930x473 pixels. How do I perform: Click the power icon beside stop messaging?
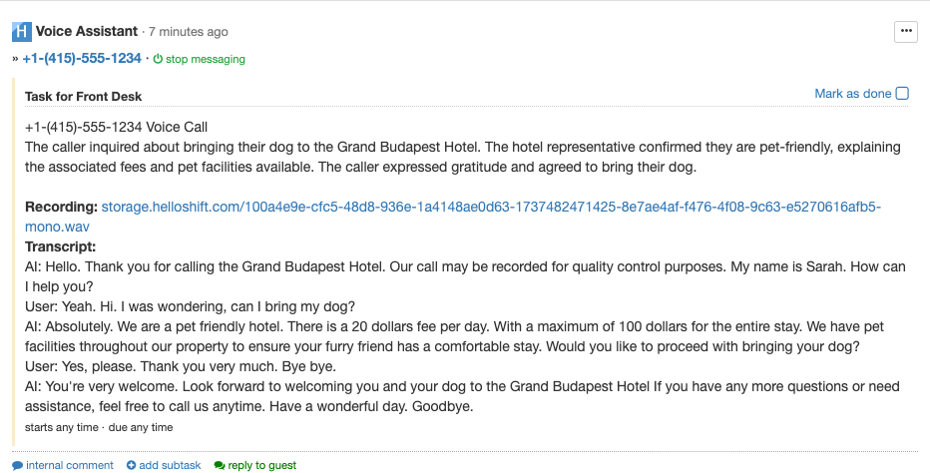point(158,59)
